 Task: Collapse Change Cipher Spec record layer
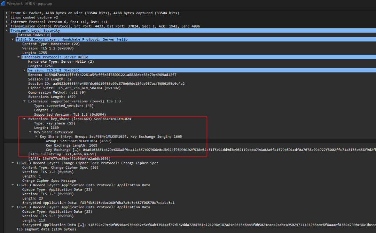click(13, 163)
